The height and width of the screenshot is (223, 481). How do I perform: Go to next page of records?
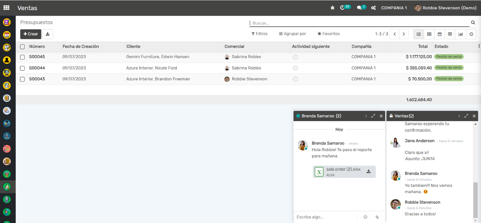tap(403, 34)
